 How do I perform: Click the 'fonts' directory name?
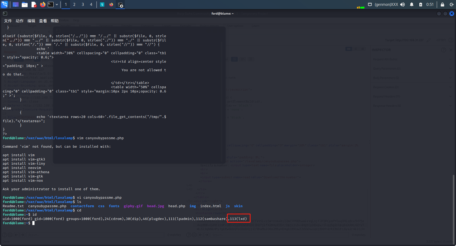click(114, 206)
